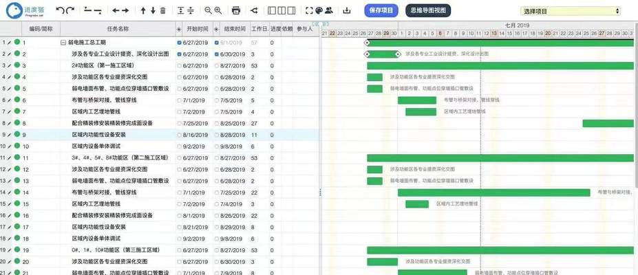This screenshot has height=275, width=638.
Task: Insert a task below the current row
Action: click(98, 10)
